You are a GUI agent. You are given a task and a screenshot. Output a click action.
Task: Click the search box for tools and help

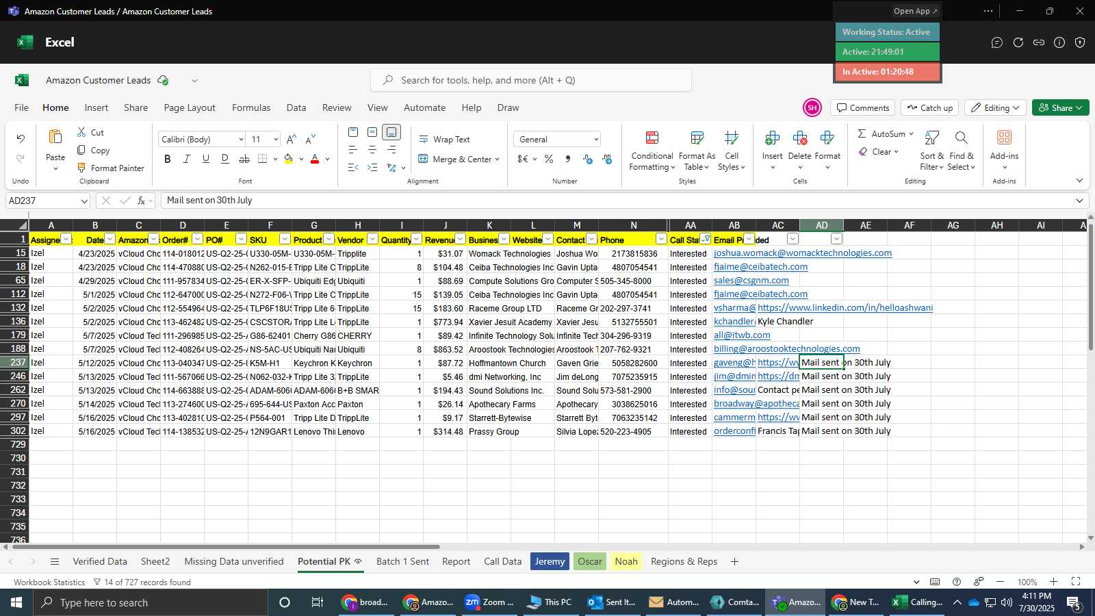point(531,80)
